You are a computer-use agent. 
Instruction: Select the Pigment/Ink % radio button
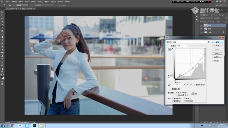pos(176,95)
